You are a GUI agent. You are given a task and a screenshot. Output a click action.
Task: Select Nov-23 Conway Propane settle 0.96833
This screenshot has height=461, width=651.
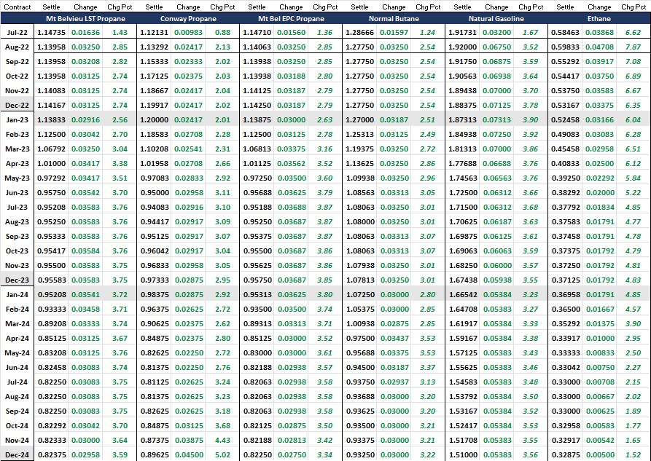[x=154, y=266]
